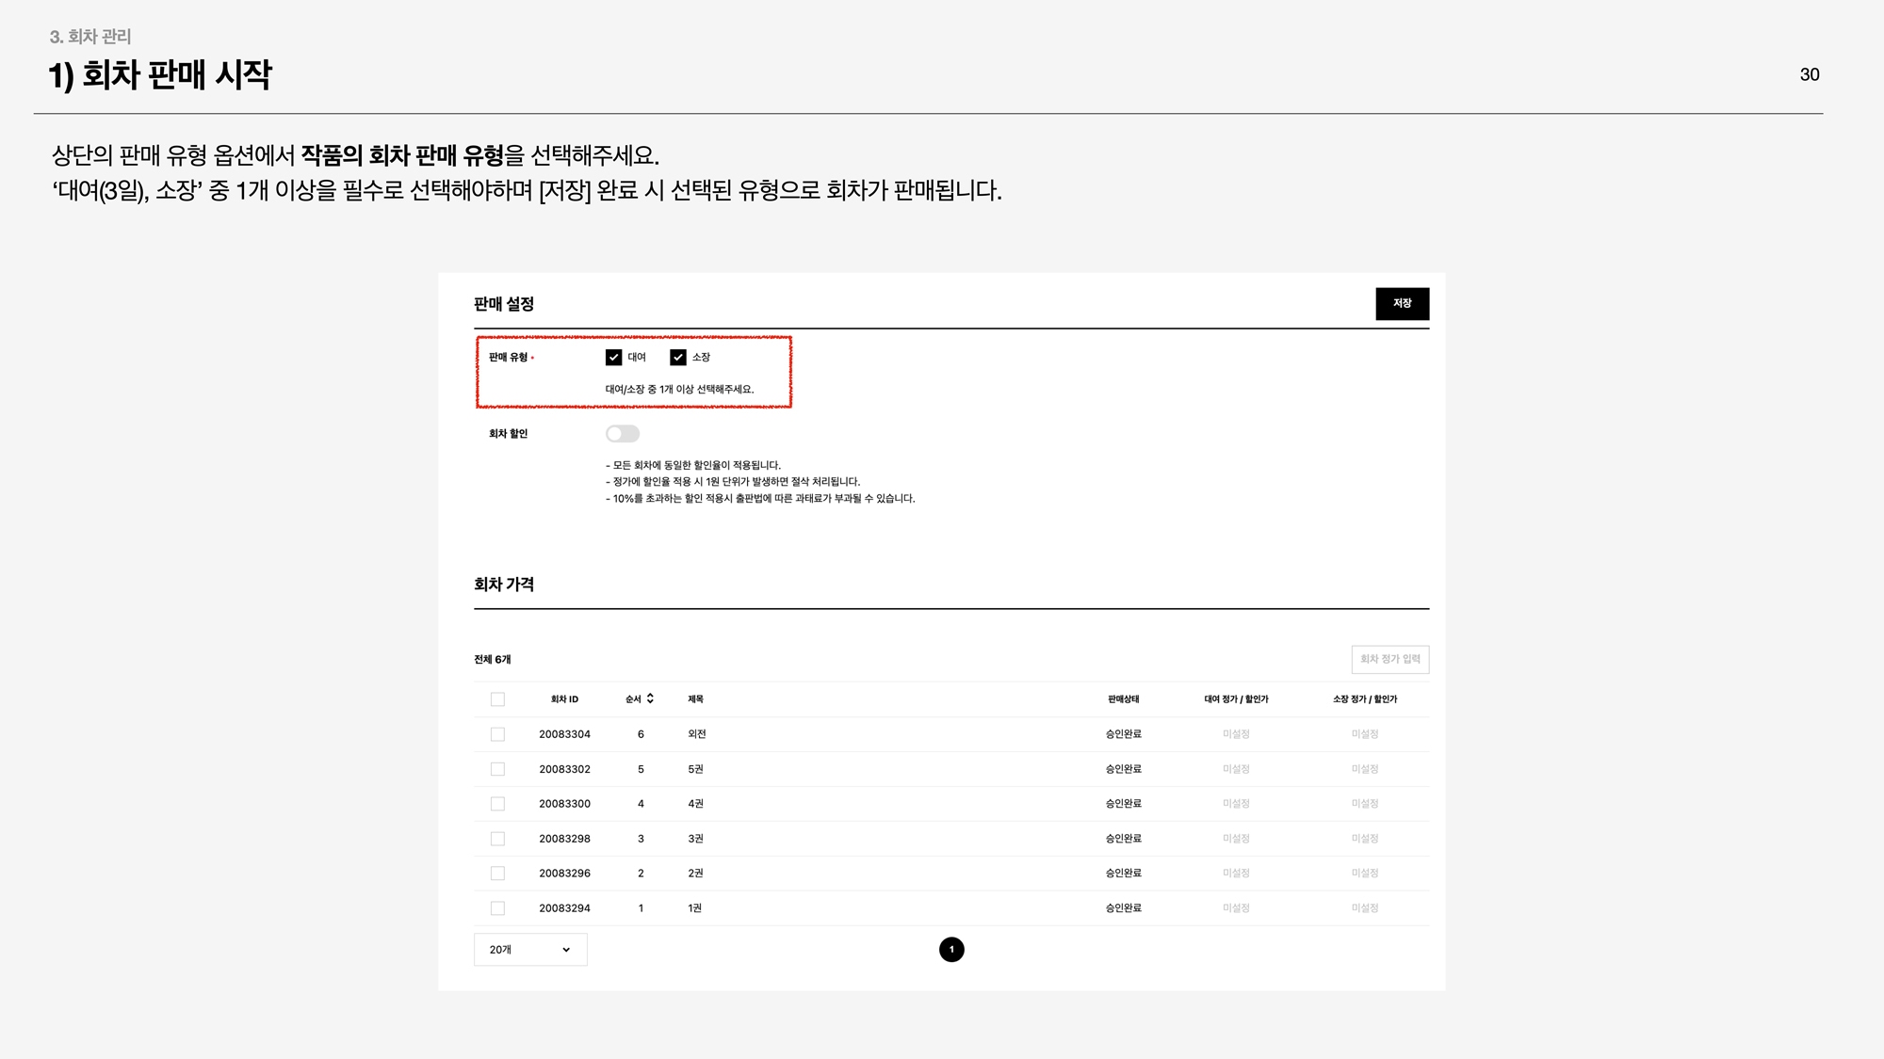
Task: Click 소장 미설정 price in 외전 row
Action: (x=1365, y=734)
